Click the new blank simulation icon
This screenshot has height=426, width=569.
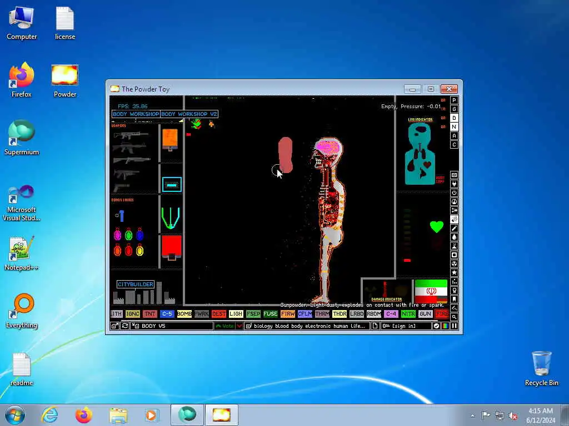[375, 326]
